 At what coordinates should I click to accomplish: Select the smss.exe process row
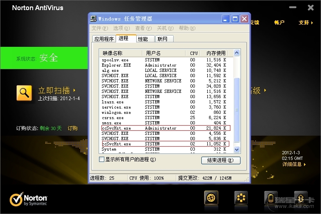coord(166,123)
